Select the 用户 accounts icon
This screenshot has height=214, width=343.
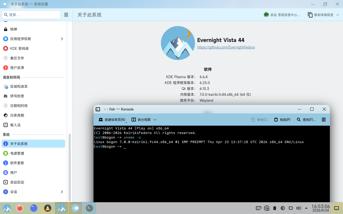click(6, 173)
